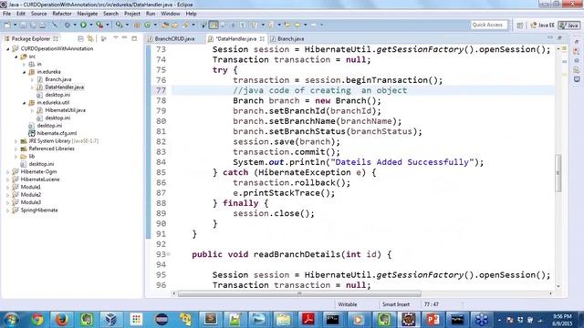This screenshot has width=584, height=328.
Task: Open VirtualBox from the taskbar
Action: [x=110, y=320]
